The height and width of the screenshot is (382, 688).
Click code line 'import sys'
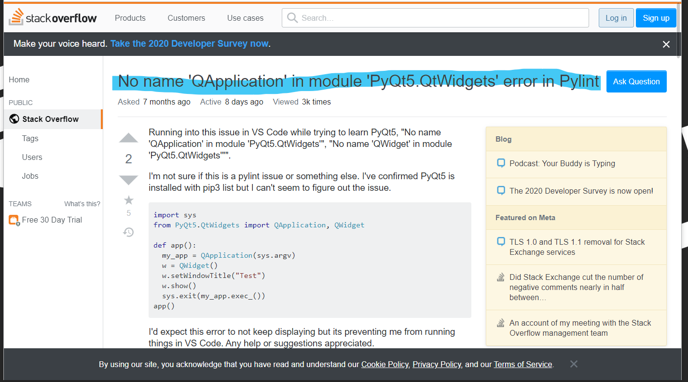point(174,215)
